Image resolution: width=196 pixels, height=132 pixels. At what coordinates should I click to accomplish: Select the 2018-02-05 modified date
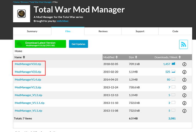pyautogui.click(x=111, y=64)
